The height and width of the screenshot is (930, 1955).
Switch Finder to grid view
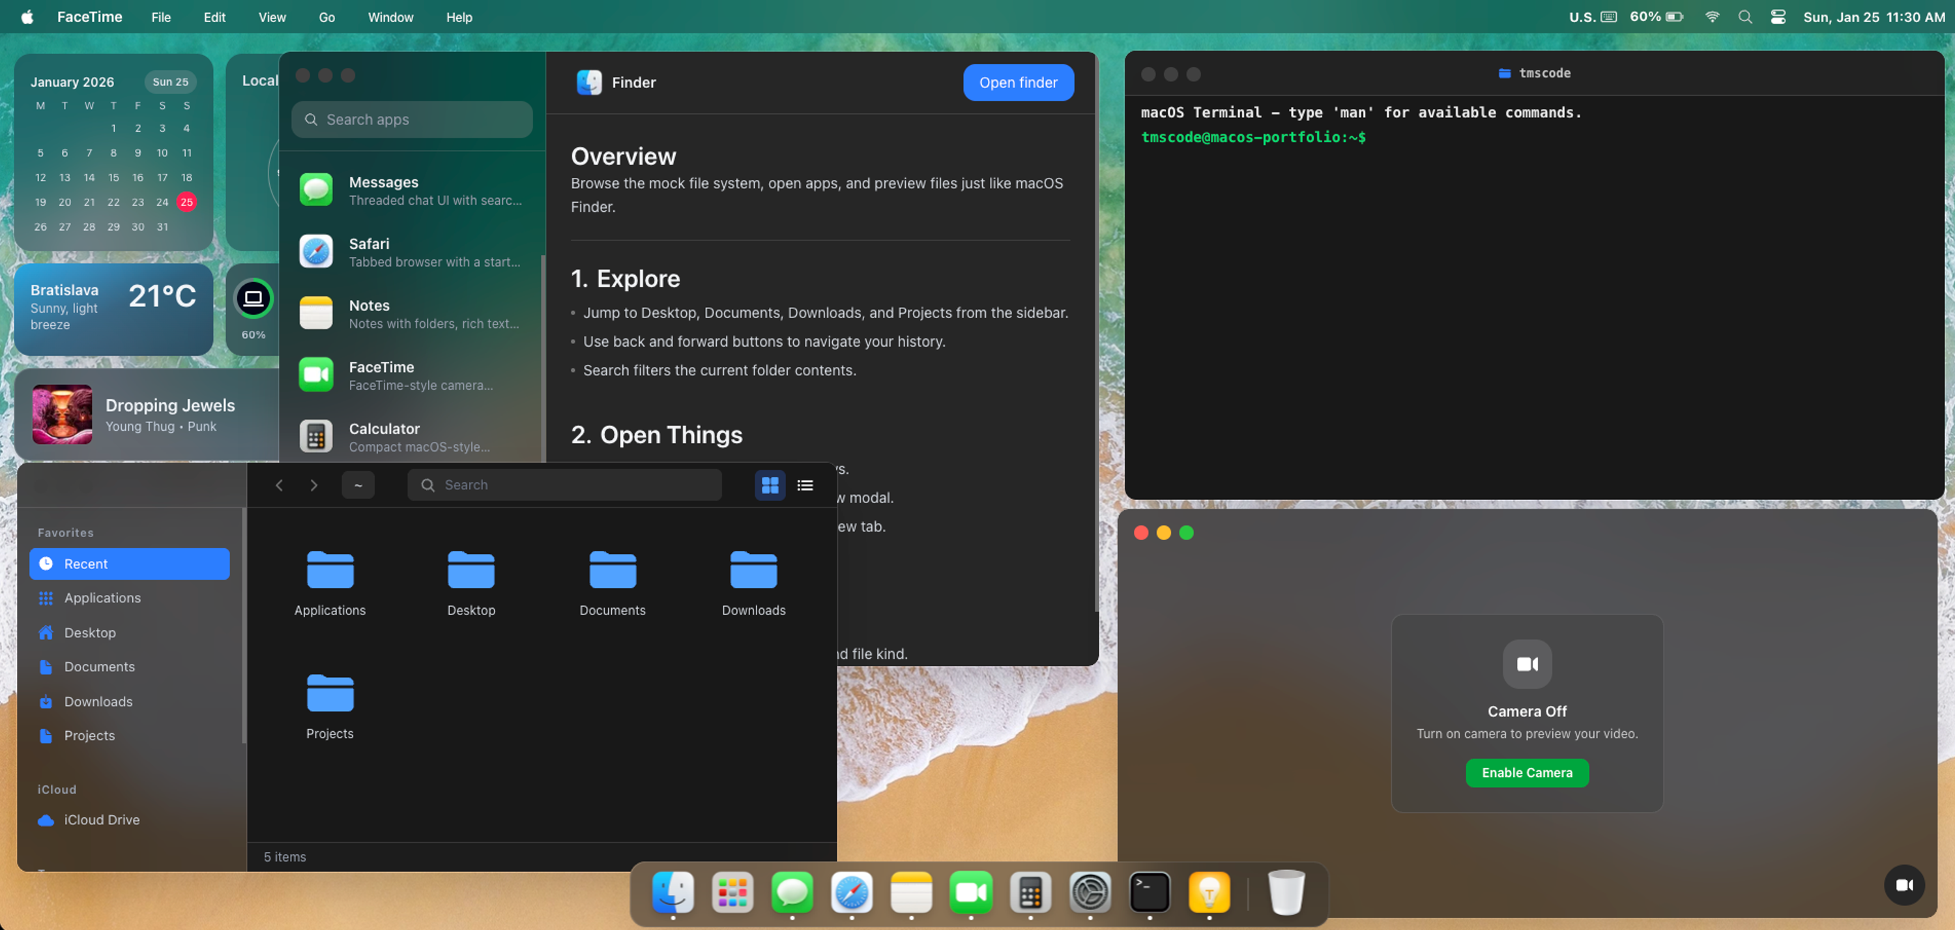(770, 484)
